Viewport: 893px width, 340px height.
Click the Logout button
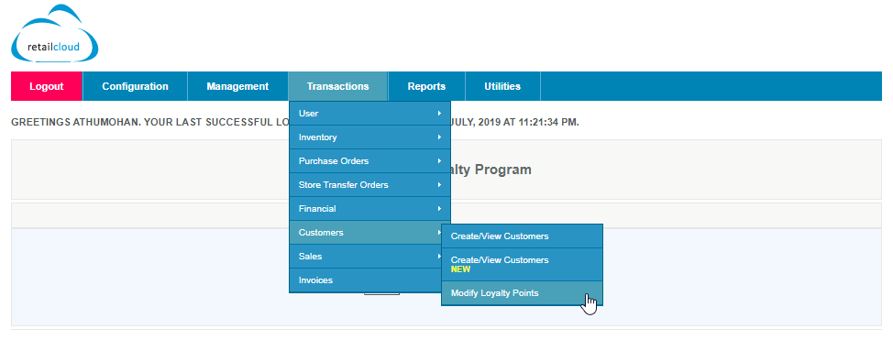pos(47,86)
